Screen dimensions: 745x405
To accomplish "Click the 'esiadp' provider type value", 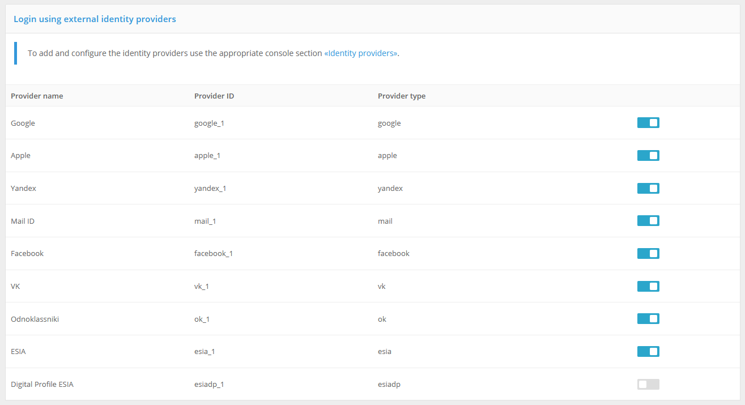I will [389, 384].
